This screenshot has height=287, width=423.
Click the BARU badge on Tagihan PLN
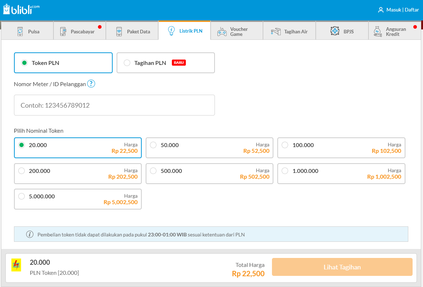coord(179,62)
